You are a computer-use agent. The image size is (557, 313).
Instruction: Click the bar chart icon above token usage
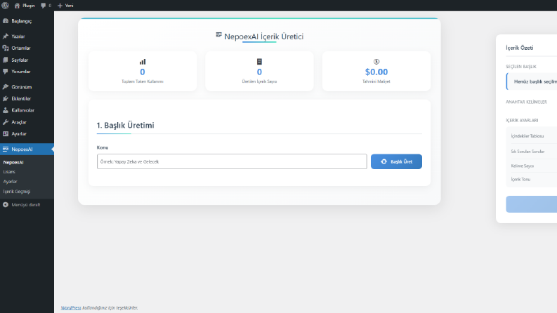click(x=143, y=61)
